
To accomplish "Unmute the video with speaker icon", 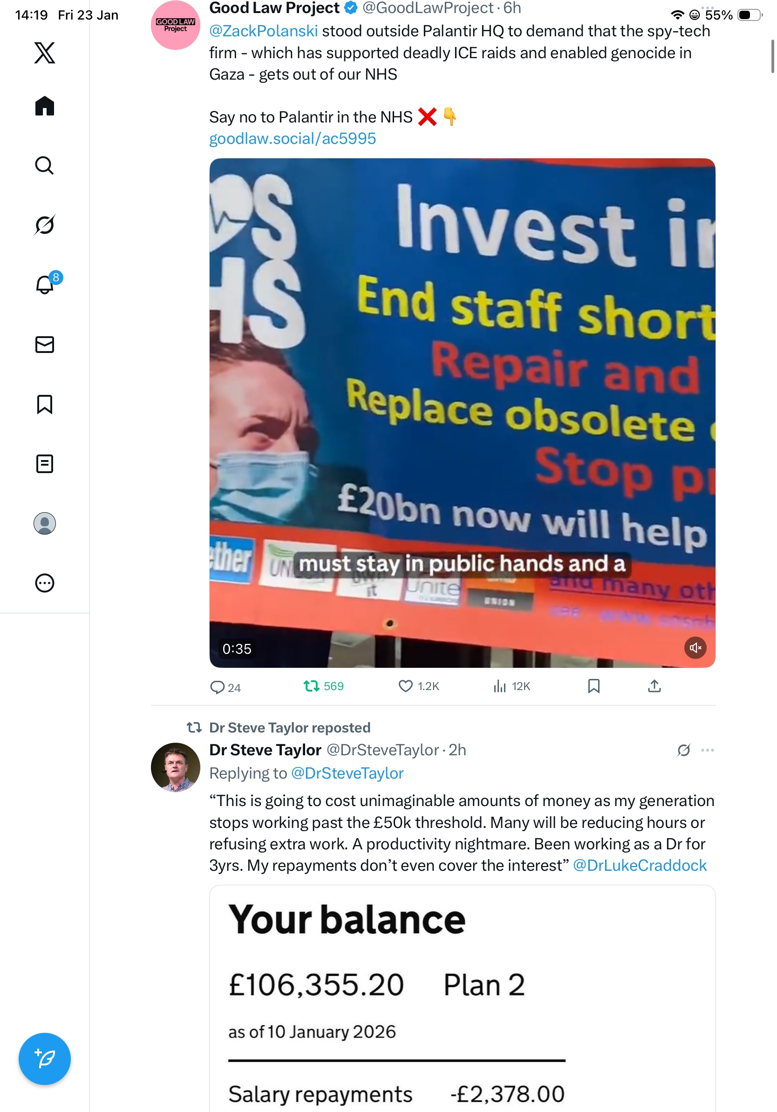I will [695, 648].
